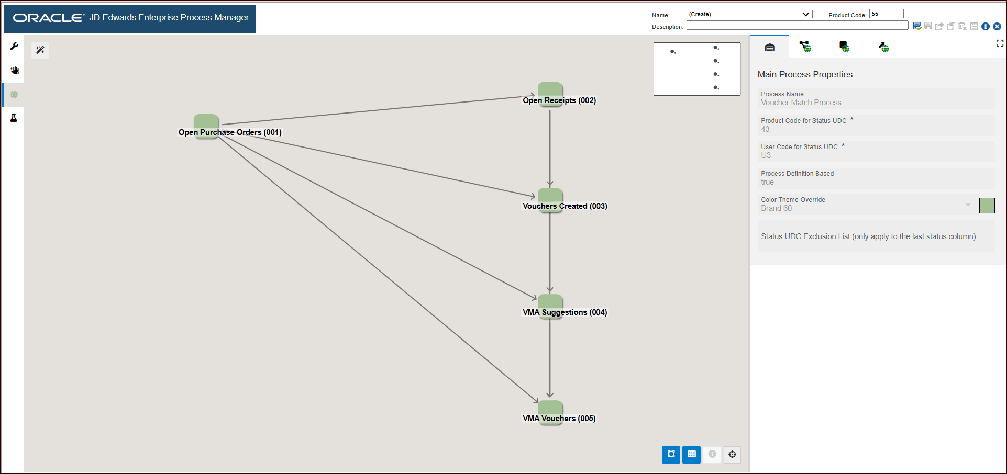Click the delete trash icon in toolbar
This screenshot has width=1007, height=474.
(x=962, y=26)
